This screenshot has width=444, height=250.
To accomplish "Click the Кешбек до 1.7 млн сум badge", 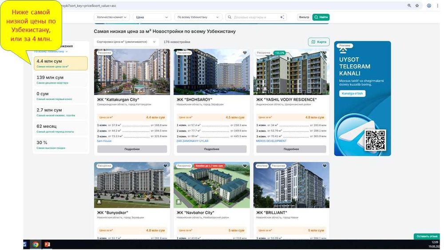I will click(x=209, y=166).
